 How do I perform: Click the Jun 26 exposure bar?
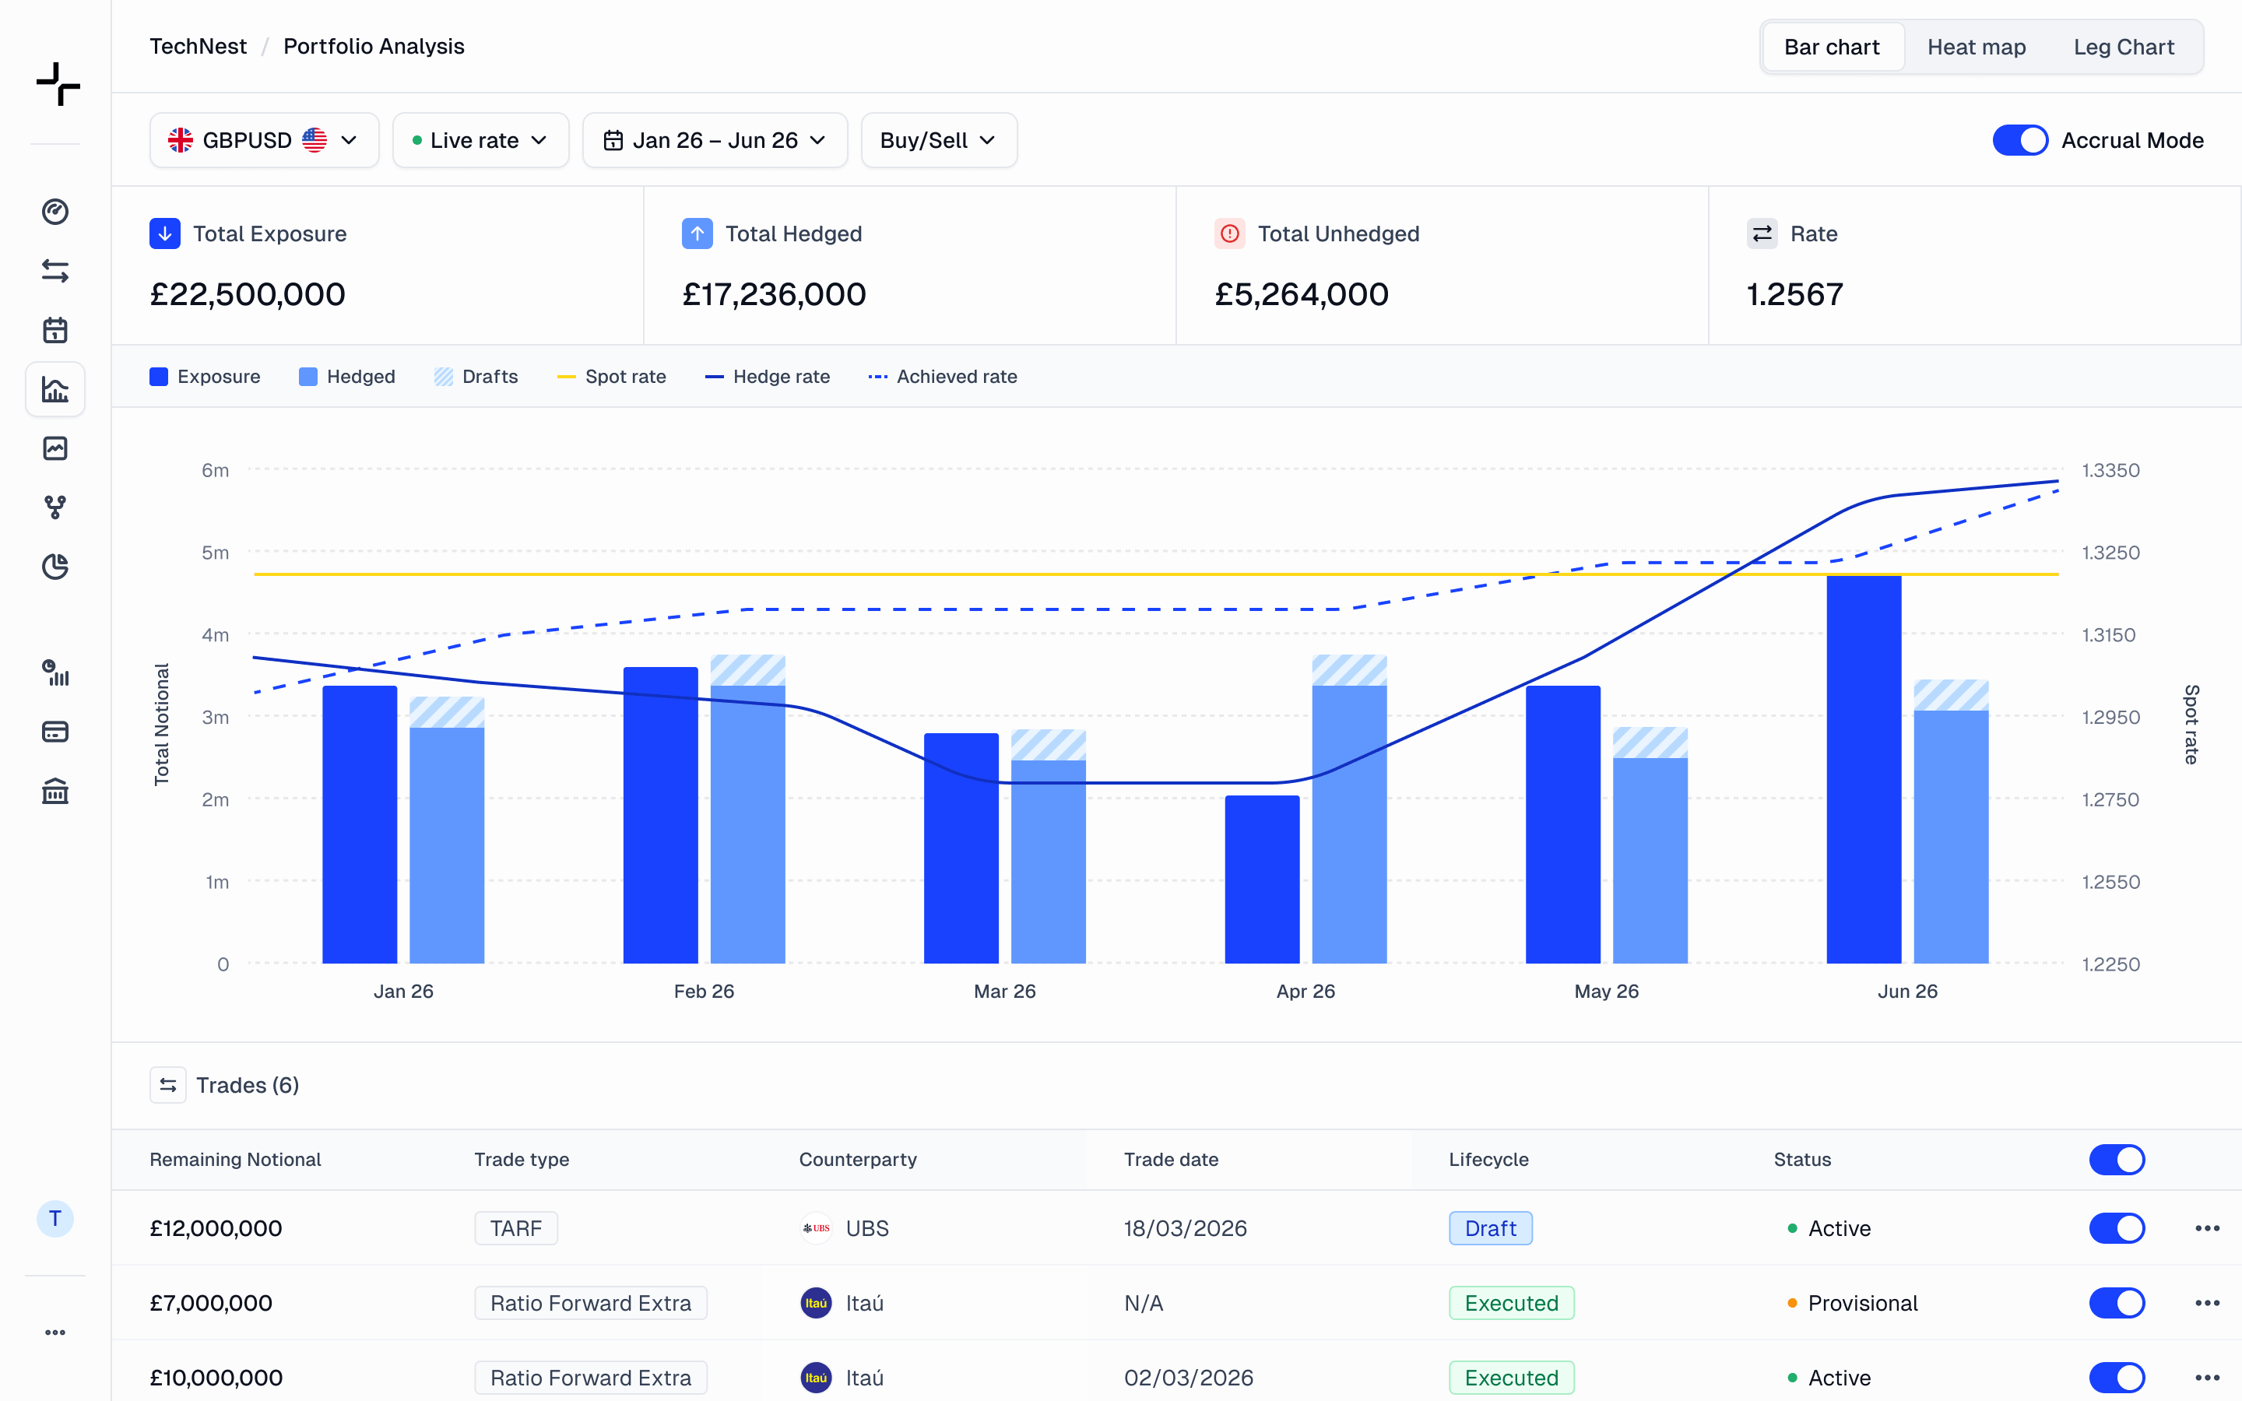(1863, 769)
